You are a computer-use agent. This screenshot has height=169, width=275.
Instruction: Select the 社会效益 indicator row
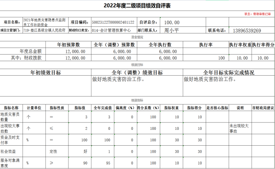tap(137, 151)
